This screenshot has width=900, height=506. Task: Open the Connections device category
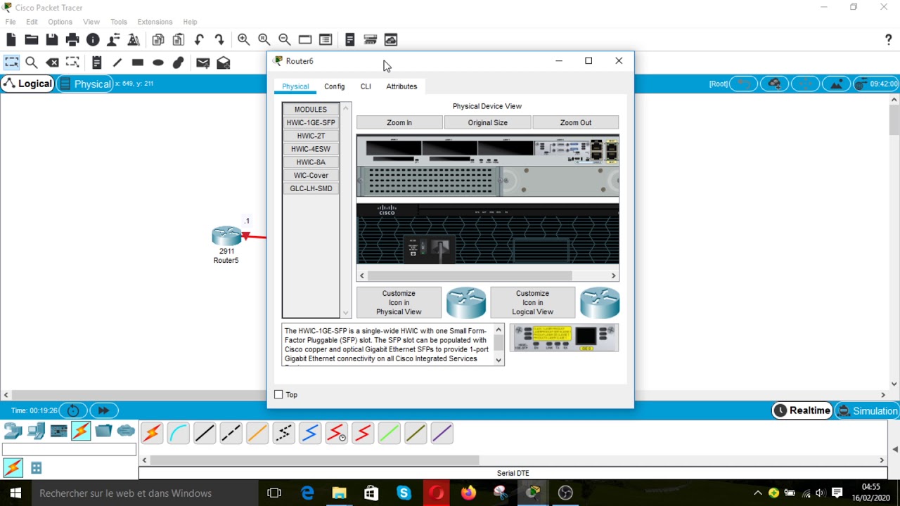pyautogui.click(x=81, y=430)
